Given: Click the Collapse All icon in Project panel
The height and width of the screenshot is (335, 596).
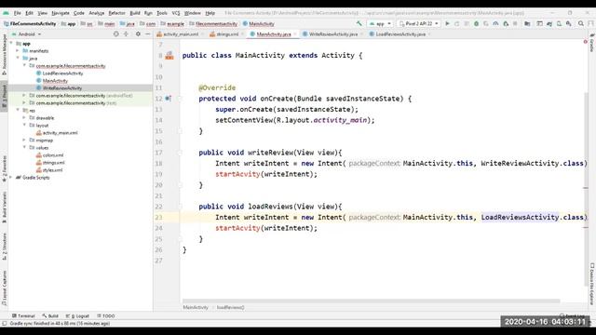Looking at the screenshot, I should point(126,34).
